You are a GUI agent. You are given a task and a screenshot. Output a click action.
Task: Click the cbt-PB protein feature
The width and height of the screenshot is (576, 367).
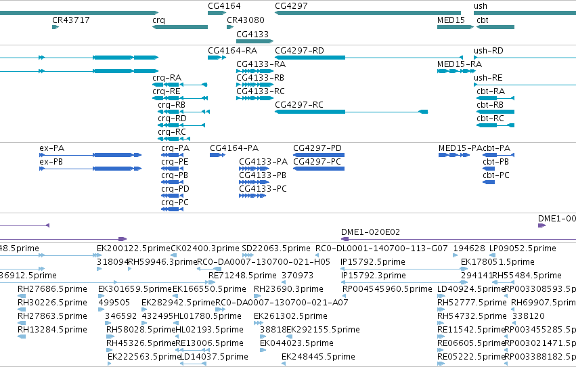489,169
